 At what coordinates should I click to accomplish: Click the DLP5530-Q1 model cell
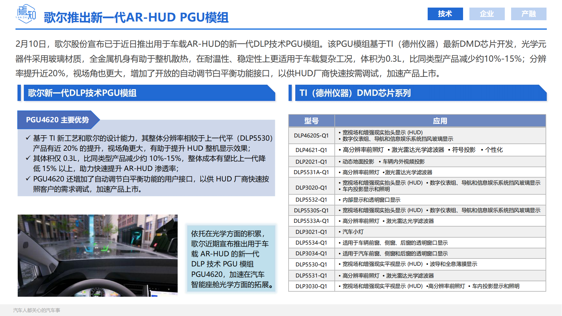311,264
